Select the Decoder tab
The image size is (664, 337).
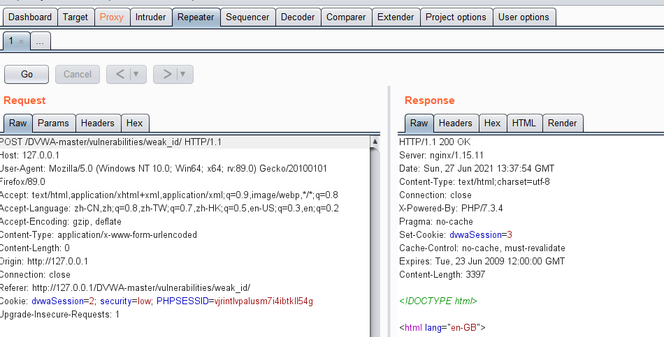tap(298, 17)
